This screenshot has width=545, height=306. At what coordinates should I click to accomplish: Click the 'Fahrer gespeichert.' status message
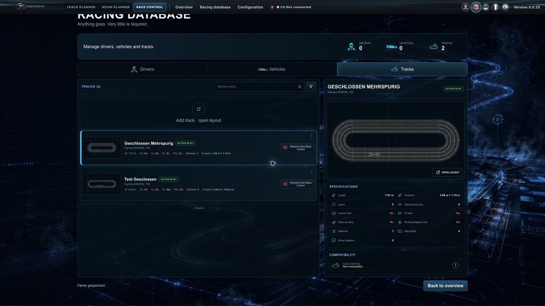click(x=91, y=286)
